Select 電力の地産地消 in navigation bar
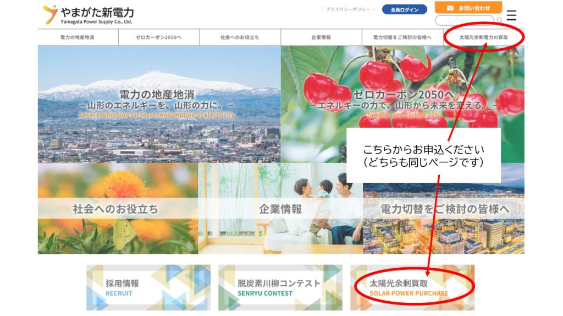The image size is (563, 316). pyautogui.click(x=78, y=37)
